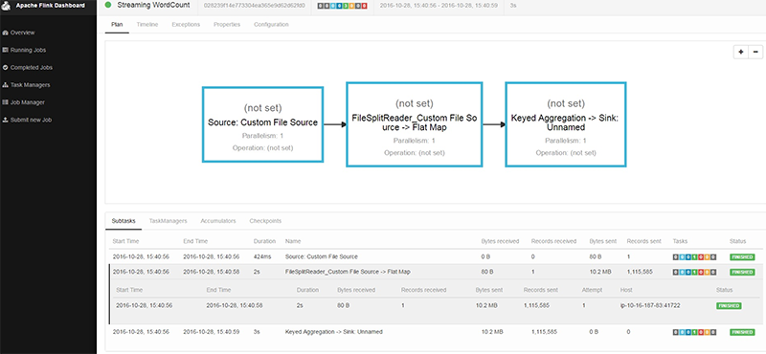Click the Records sent column header in main table
The height and width of the screenshot is (354, 766).
tap(643, 241)
